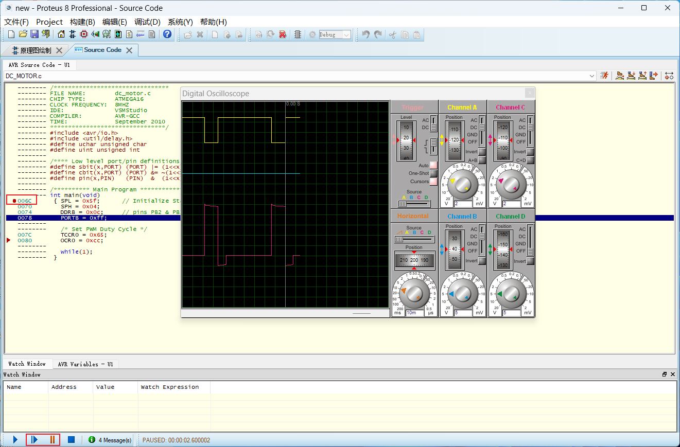The image size is (680, 447).
Task: Toggle the oscilloscope Cursors mode
Action: point(432,182)
